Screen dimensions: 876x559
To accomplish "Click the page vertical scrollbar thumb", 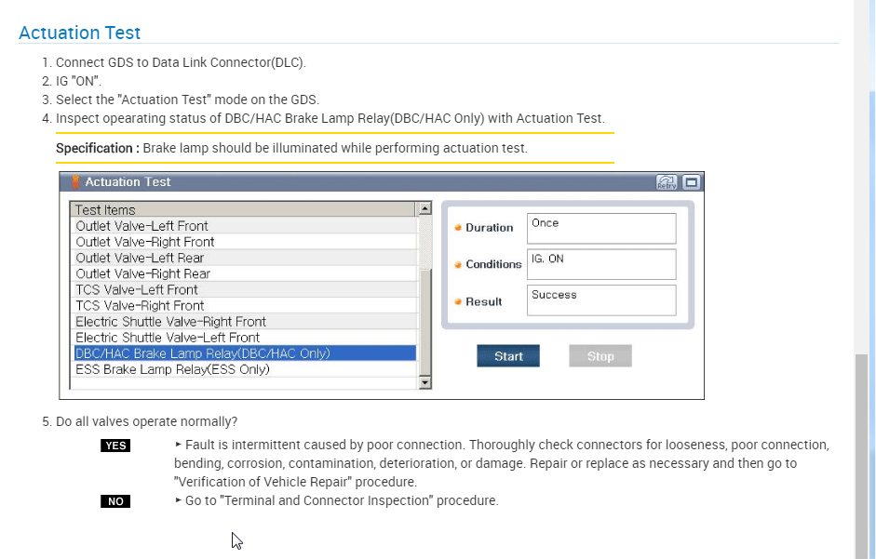I will coord(861,457).
